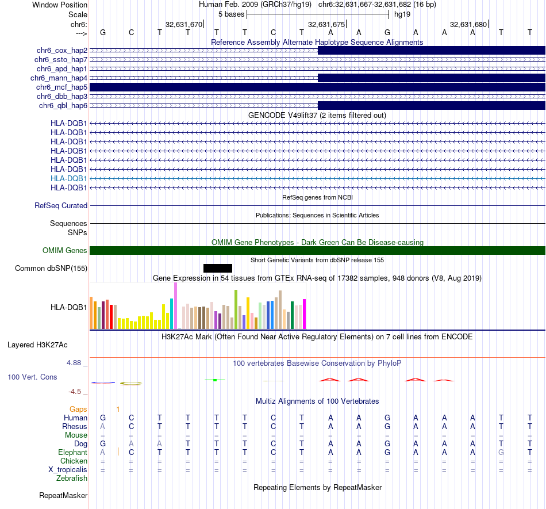
Task: Click the Dog species label
Action: coord(81,444)
